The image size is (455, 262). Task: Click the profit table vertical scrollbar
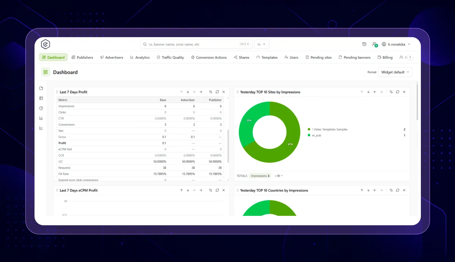(x=228, y=146)
